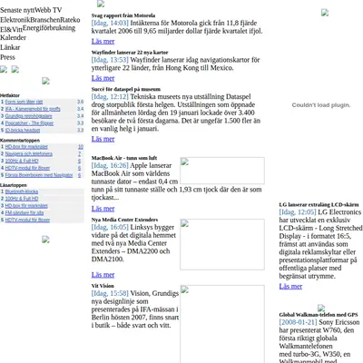Open 'Navigera och telefonera' in Kommentartoppen
The image size is (363, 363).
[29, 153]
